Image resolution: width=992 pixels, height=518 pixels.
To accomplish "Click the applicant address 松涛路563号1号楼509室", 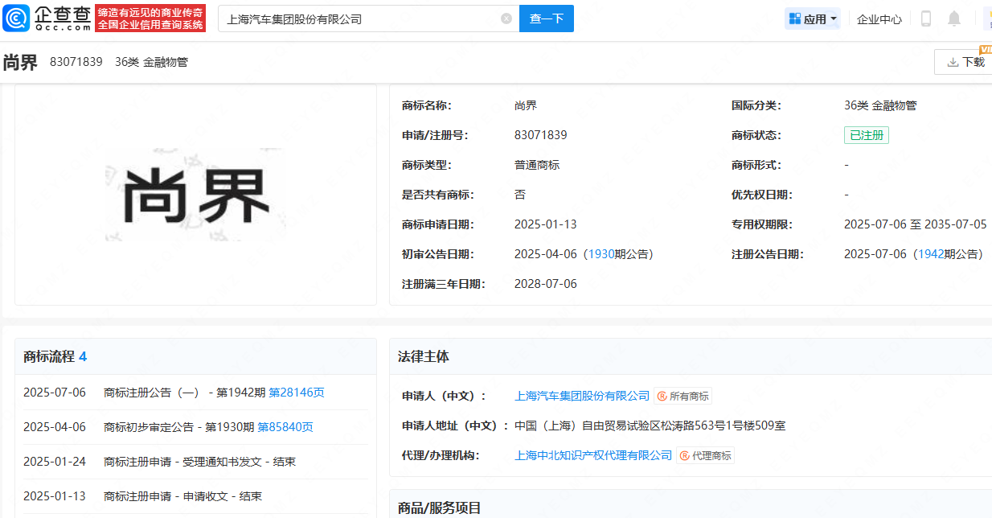I will pos(723,425).
